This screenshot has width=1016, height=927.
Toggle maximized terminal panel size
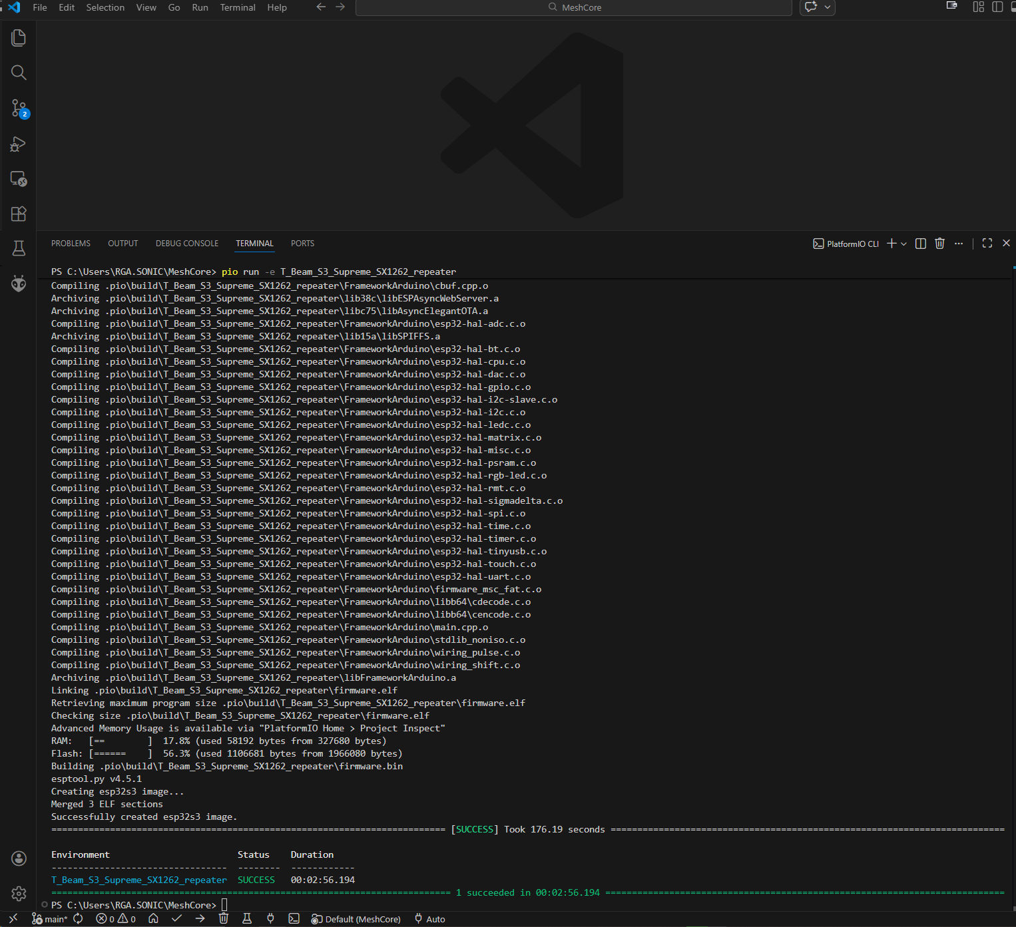point(987,244)
